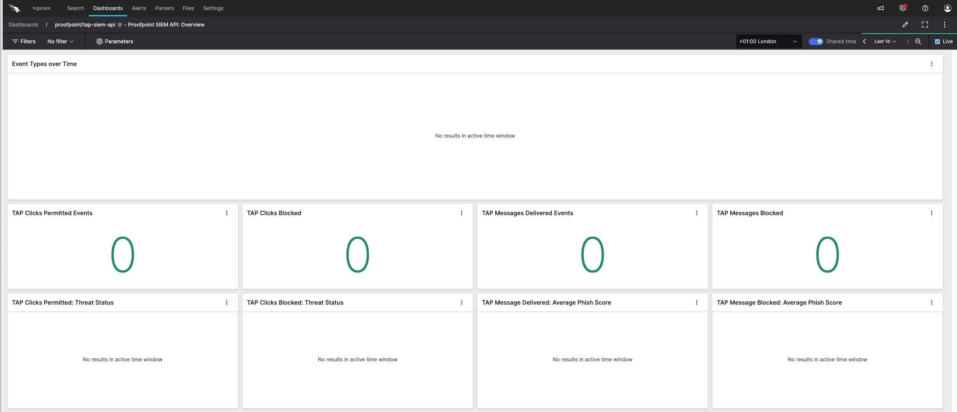Enter fullscreen mode via the expand icon
The height and width of the screenshot is (412, 957).
tap(925, 25)
